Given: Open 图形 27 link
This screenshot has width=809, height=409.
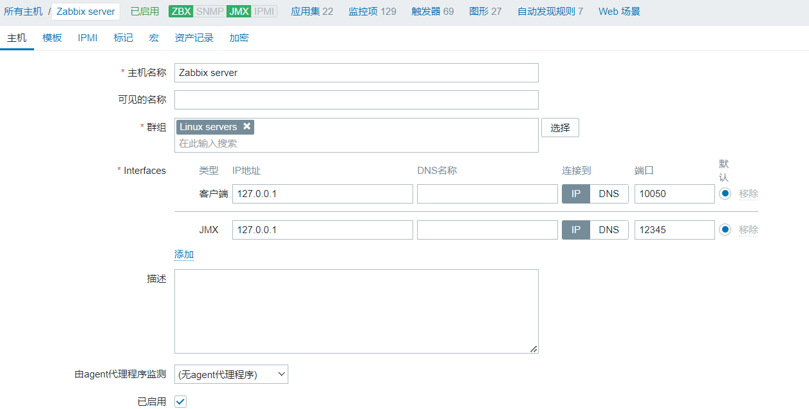Looking at the screenshot, I should 485,12.
